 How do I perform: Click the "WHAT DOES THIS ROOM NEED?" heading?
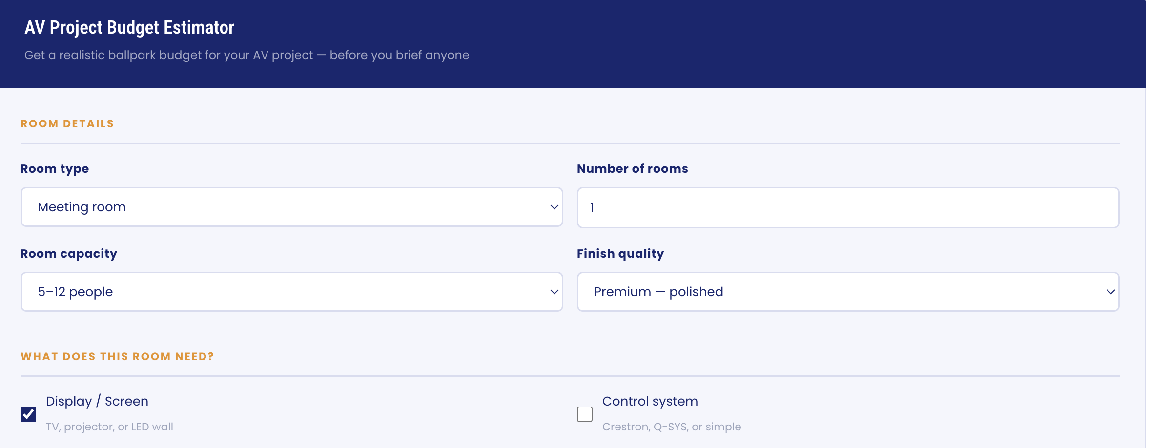click(117, 357)
